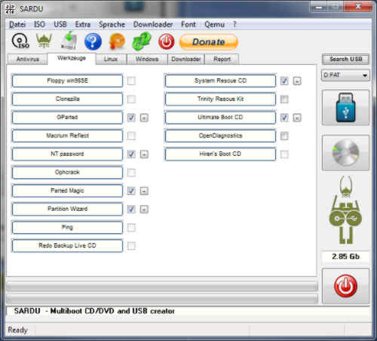Uncheck the NT password checkbox
Image resolution: width=377 pixels, height=341 pixels.
(x=131, y=154)
